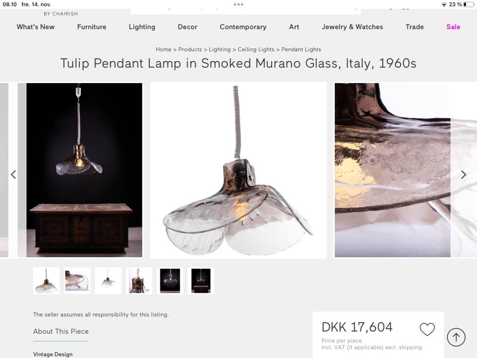The width and height of the screenshot is (477, 358).
Task: Select last thumbnail with lamp above chest
Action: 201,280
